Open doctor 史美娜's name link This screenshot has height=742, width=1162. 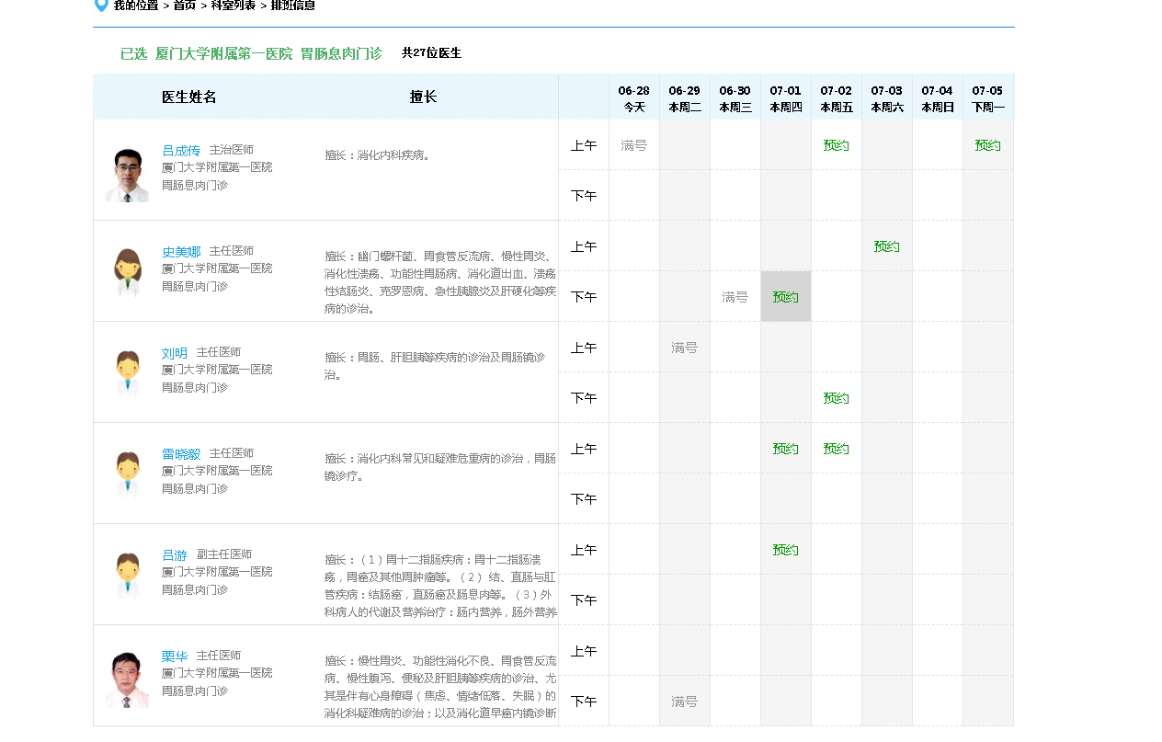click(x=181, y=252)
